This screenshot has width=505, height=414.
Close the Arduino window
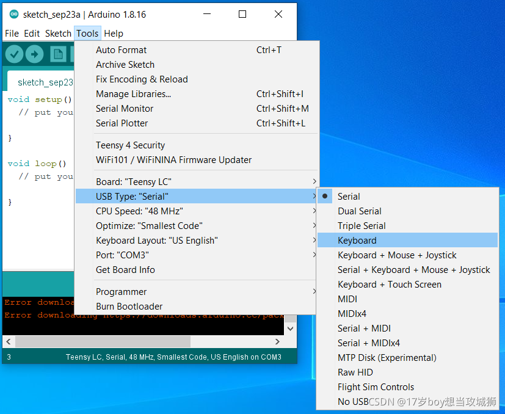[278, 14]
